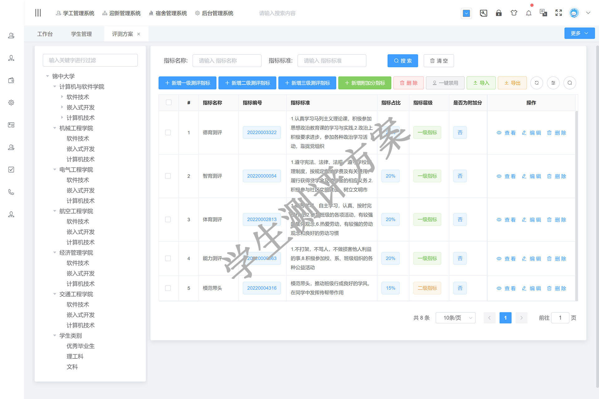Open the 10条/页 page size dropdown
The width and height of the screenshot is (599, 399).
455,318
